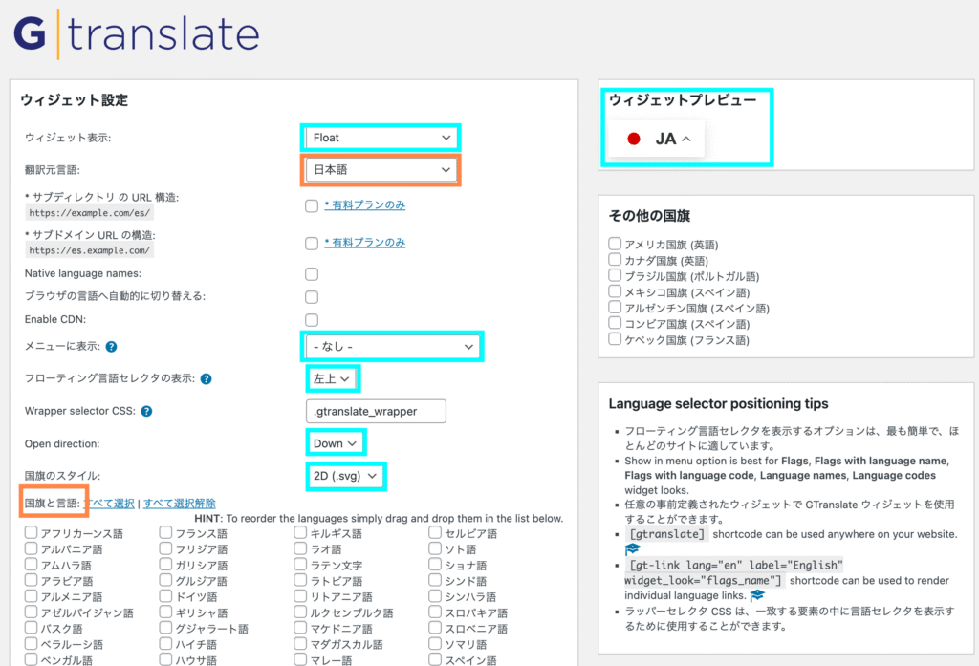Image resolution: width=979 pixels, height=666 pixels.
Task: Click help icon next to Wrapper selector CSS
Action: pyautogui.click(x=146, y=412)
